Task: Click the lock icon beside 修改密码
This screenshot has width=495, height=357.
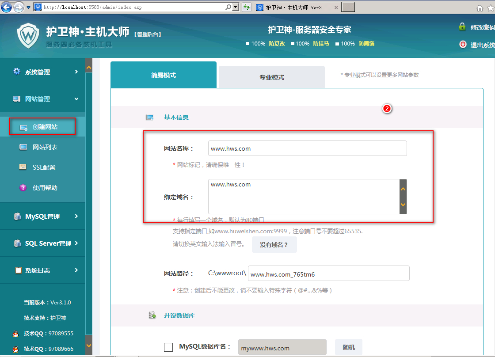Action: (x=462, y=27)
